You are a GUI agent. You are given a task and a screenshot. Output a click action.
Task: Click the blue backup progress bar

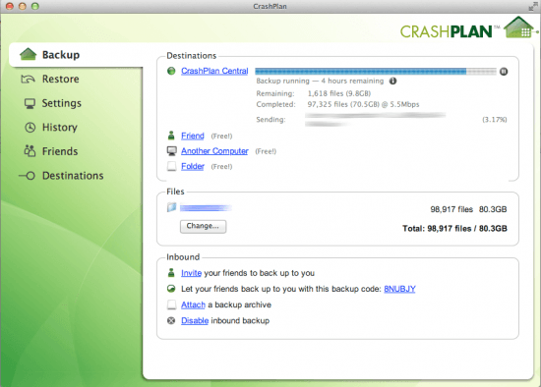click(376, 72)
